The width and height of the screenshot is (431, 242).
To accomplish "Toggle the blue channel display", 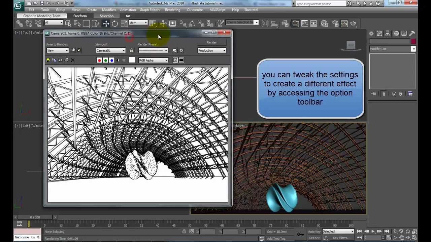I will [x=112, y=60].
